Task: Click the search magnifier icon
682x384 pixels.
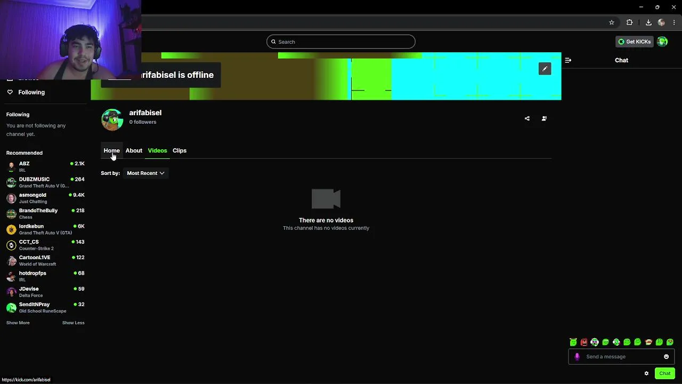Action: pos(273,42)
